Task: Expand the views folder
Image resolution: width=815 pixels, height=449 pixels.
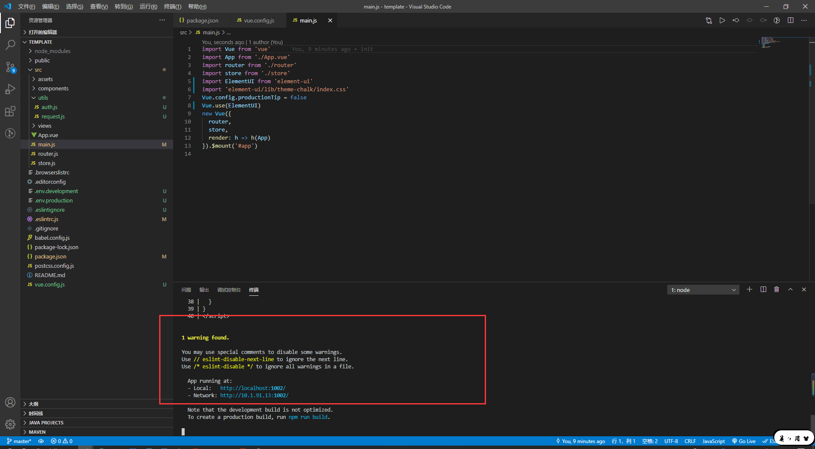Action: coord(45,126)
